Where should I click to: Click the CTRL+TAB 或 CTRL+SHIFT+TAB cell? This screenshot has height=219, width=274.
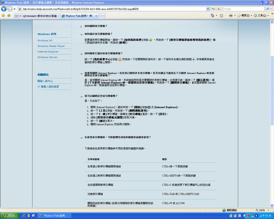(180, 194)
